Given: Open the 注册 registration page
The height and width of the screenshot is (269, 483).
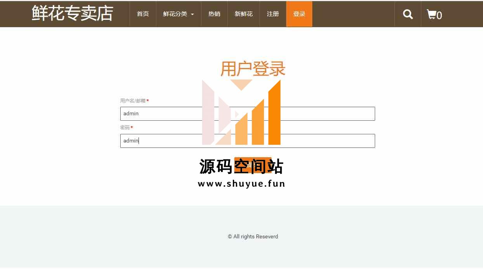Looking at the screenshot, I should [273, 14].
